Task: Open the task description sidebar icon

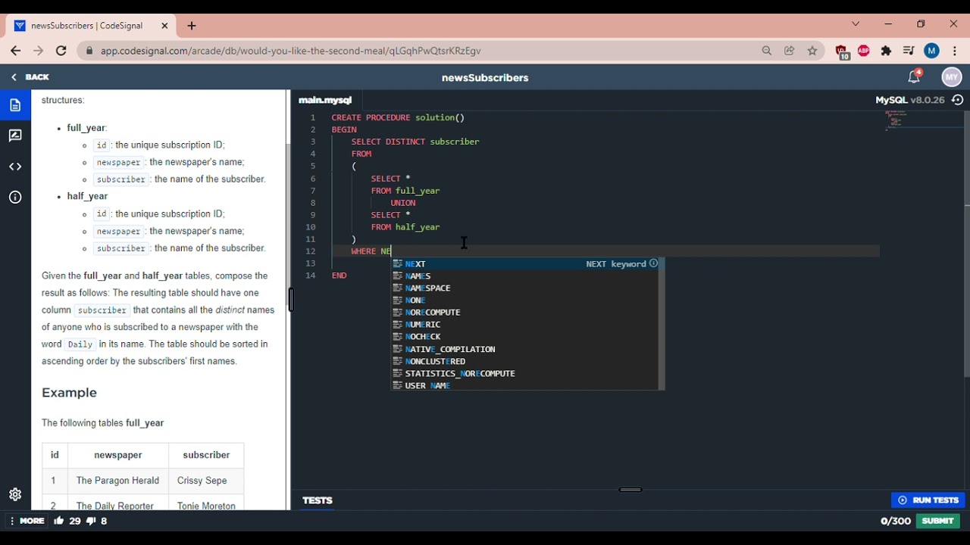Action: tap(15, 105)
